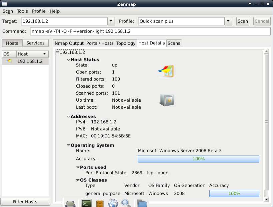The width and height of the screenshot is (273, 207).
Task: Click the State value up
Action: point(115,65)
